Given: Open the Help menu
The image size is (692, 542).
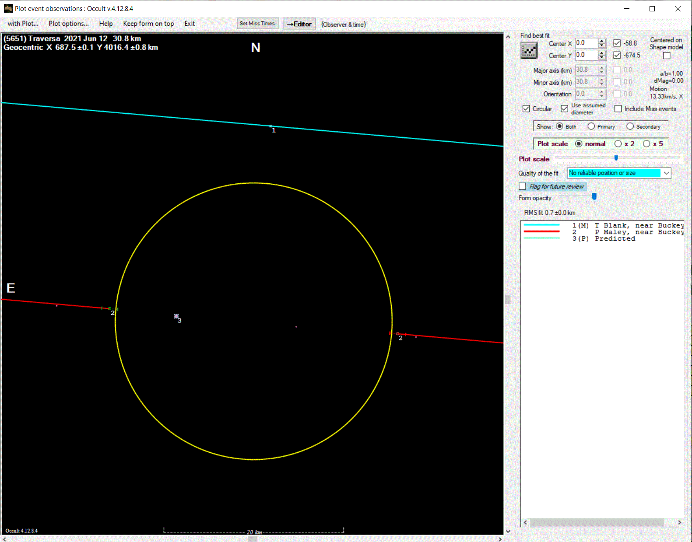Looking at the screenshot, I should point(106,24).
